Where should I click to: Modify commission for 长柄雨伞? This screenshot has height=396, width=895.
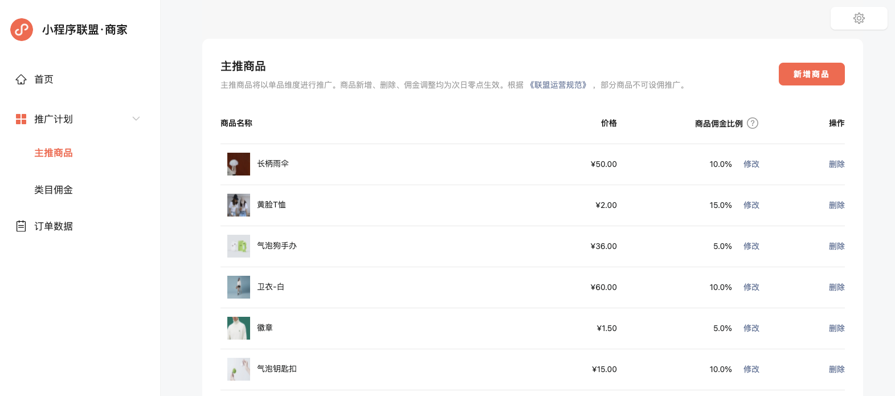pyautogui.click(x=751, y=164)
